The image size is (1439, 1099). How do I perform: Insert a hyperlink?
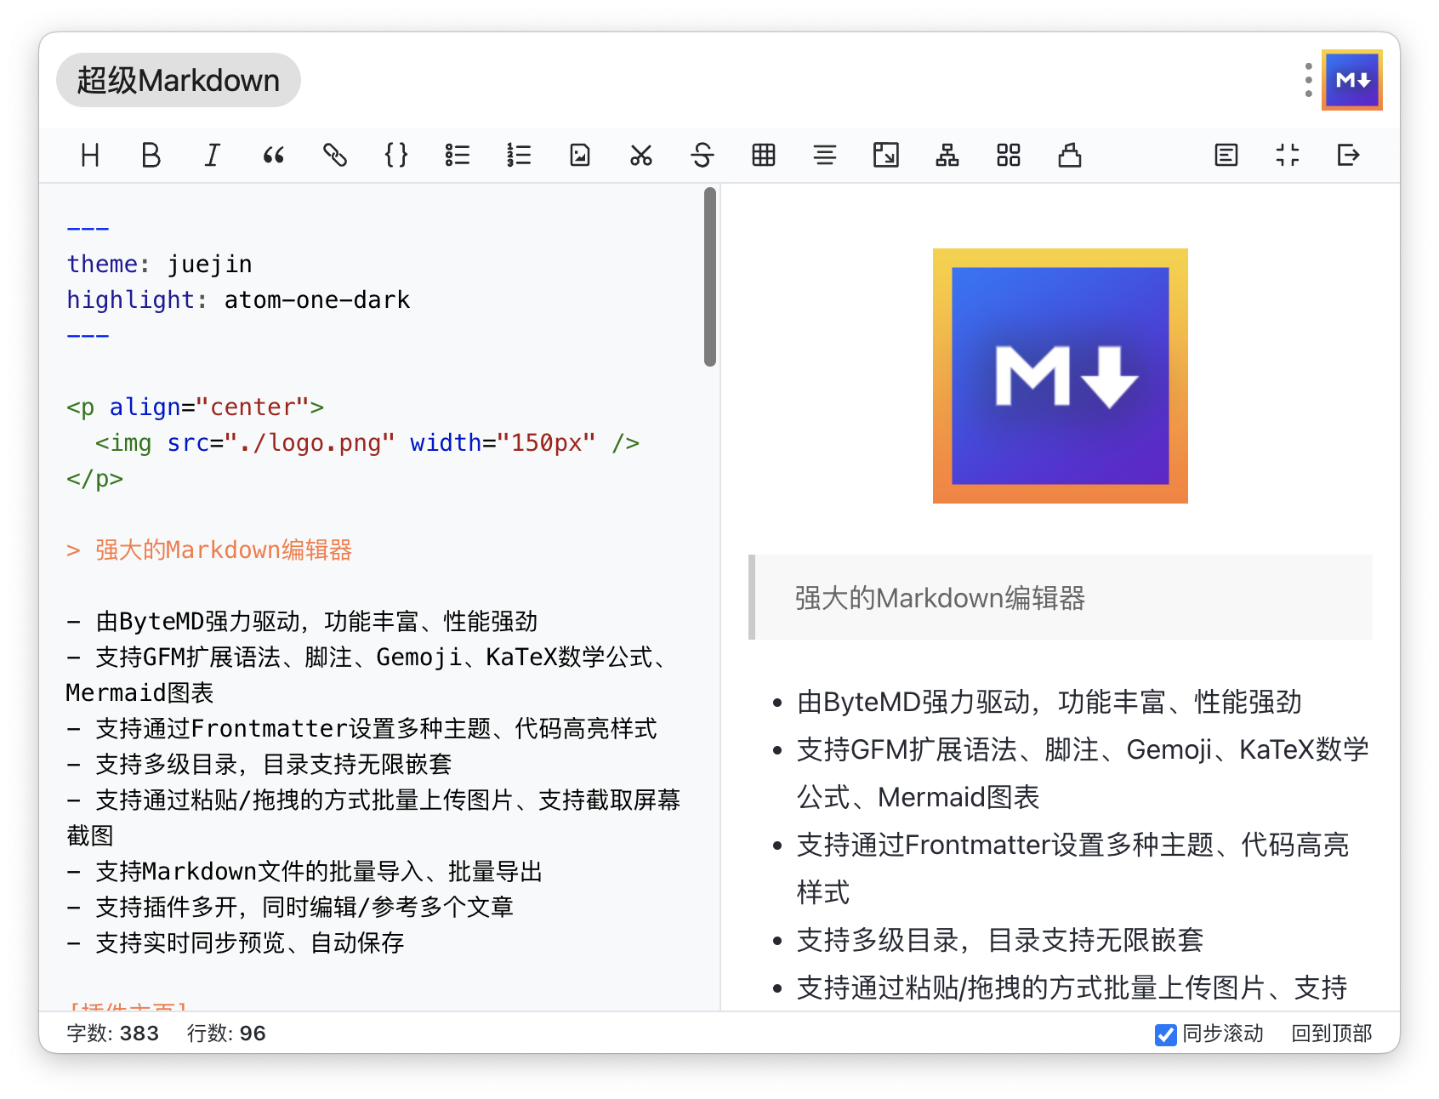point(335,155)
